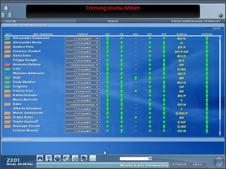The width and height of the screenshot is (226, 169).
Task: Sort by FIZ column header
Action: coord(122,34)
